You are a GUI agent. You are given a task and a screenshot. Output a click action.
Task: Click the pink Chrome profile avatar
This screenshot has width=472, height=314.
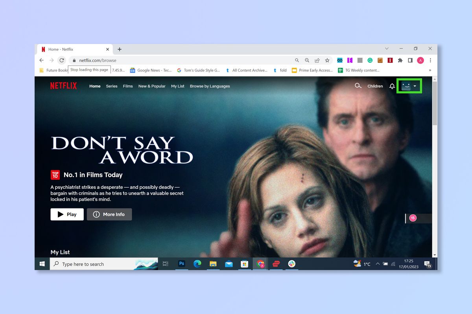(x=420, y=60)
